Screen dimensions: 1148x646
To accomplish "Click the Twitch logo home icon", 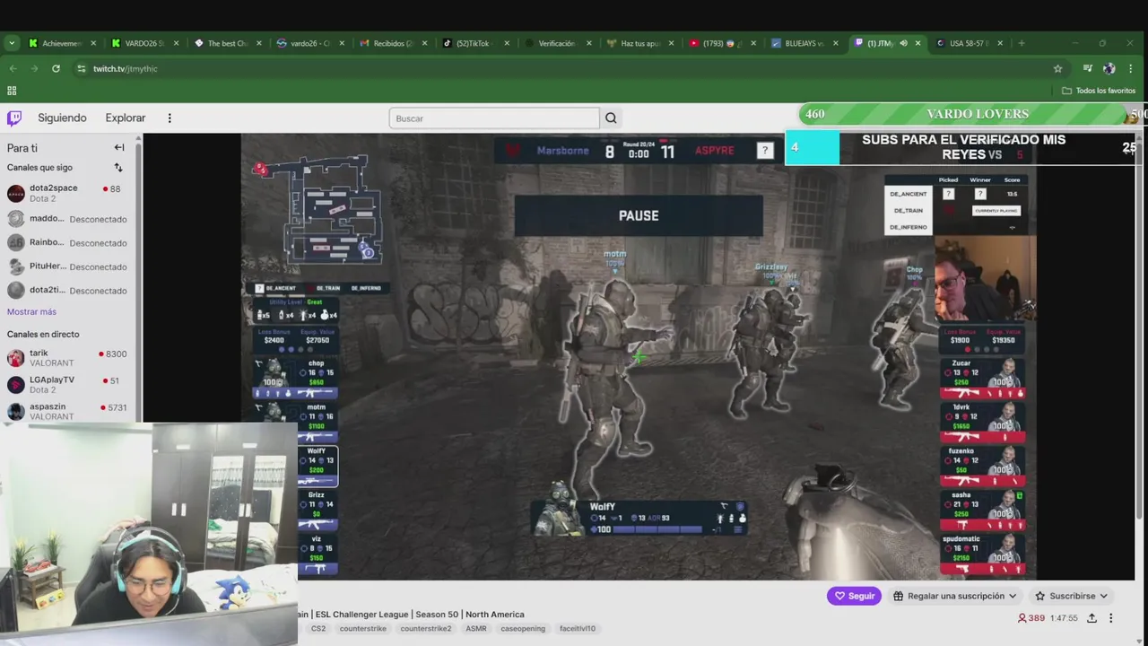I will (x=14, y=118).
